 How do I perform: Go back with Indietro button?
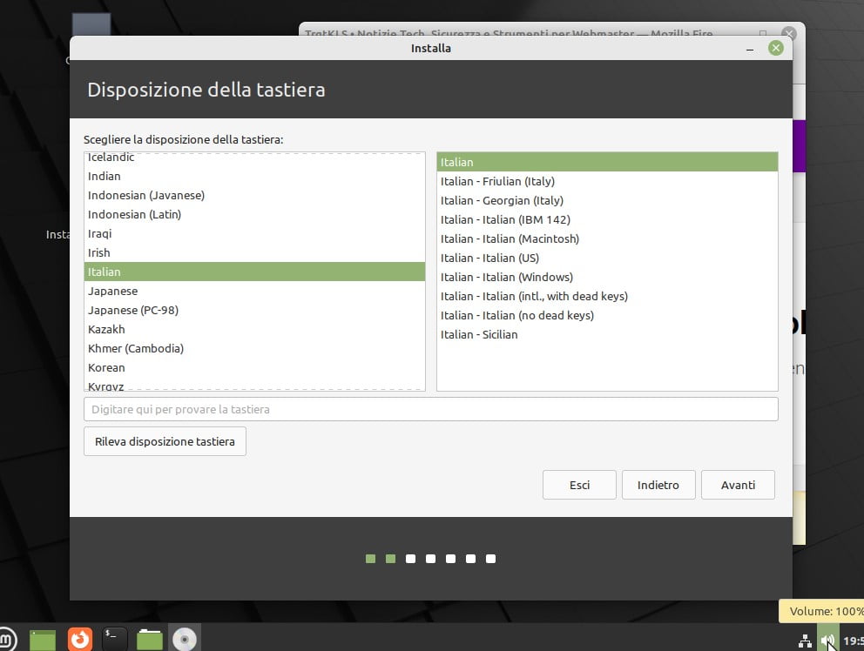658,485
